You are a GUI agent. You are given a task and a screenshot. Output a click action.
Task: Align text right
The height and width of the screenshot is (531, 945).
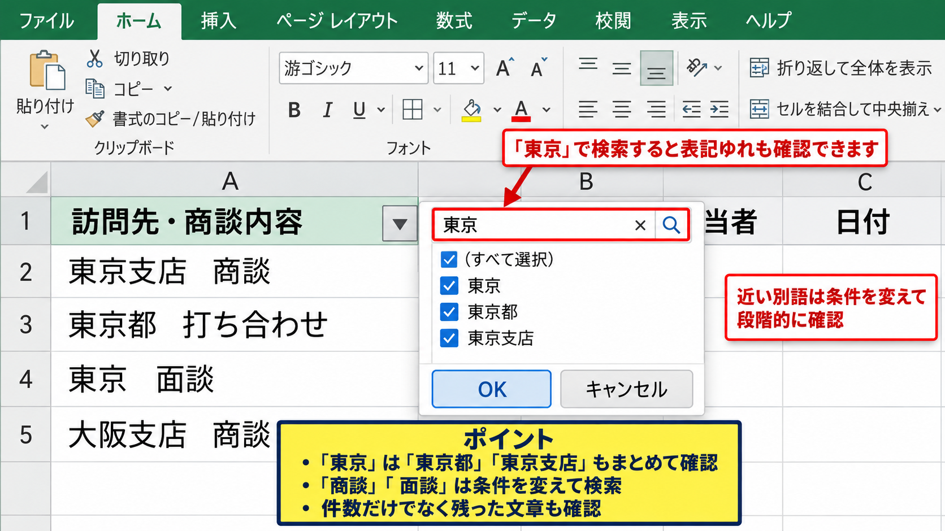[656, 109]
